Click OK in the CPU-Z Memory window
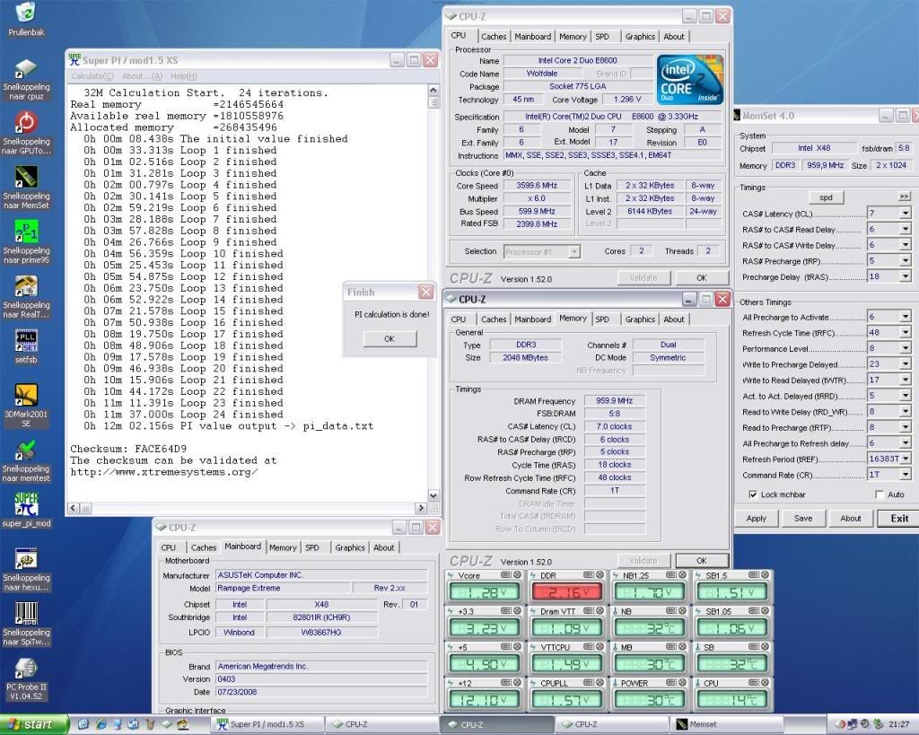Image resolution: width=919 pixels, height=735 pixels. coord(702,560)
